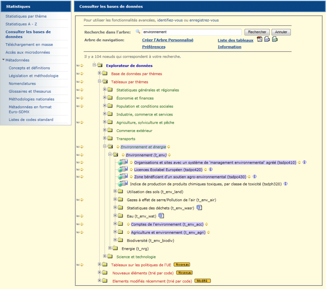Click the folder icon of Science et technologie

[x=110, y=256]
